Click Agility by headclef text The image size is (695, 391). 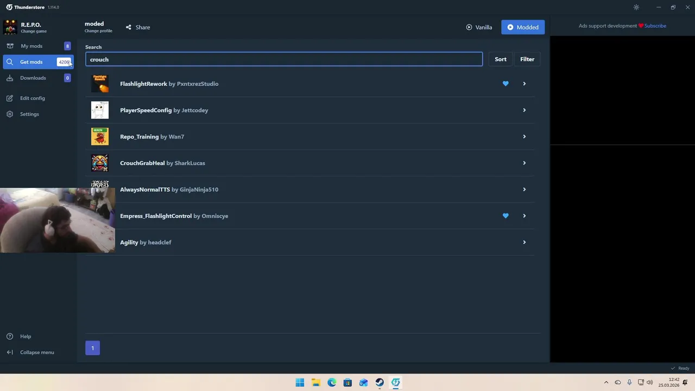pyautogui.click(x=146, y=242)
